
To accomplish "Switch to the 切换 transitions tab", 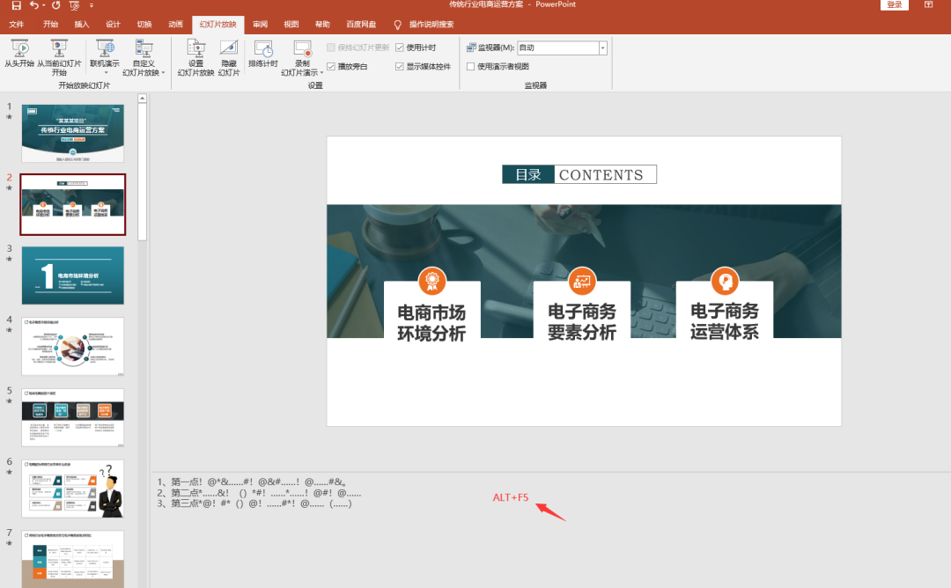I will click(x=144, y=25).
